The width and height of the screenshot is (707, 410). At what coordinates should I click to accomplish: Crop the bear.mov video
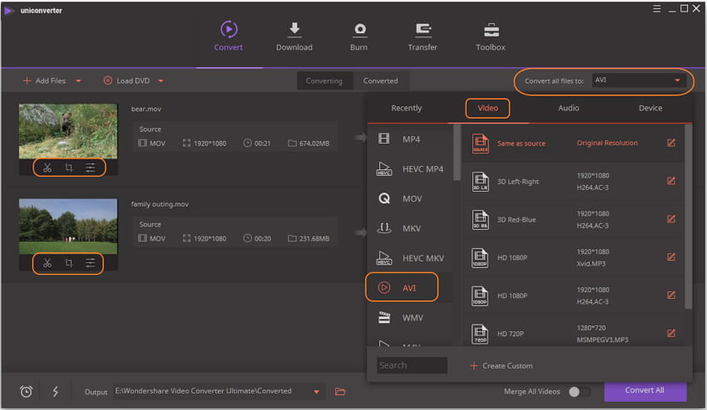(68, 168)
